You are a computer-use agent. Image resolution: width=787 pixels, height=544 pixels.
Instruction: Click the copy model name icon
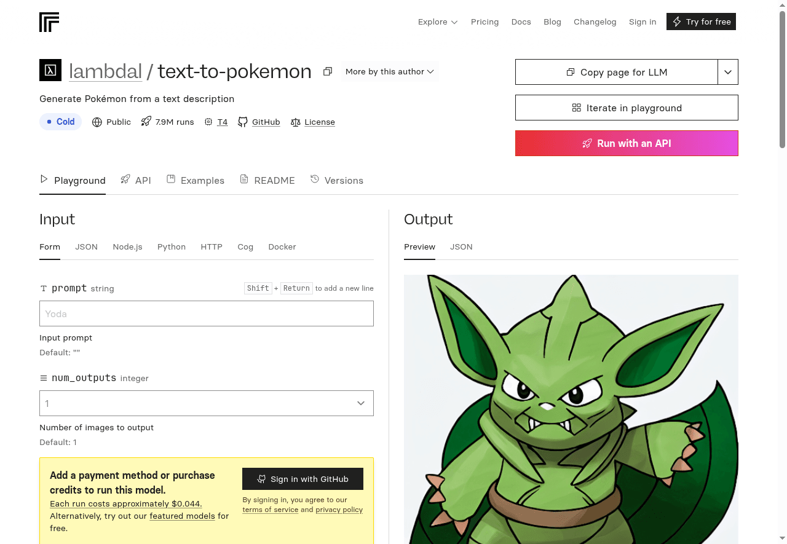[x=327, y=71]
